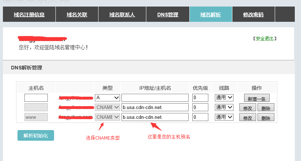Screen dimensions: 301x161
Task: Click the DNS解析管理 section heading
Action: click(27, 68)
